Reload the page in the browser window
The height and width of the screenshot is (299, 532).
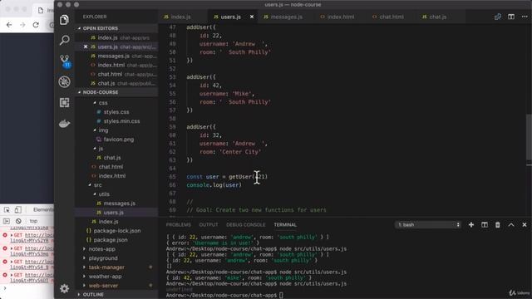coord(36,25)
